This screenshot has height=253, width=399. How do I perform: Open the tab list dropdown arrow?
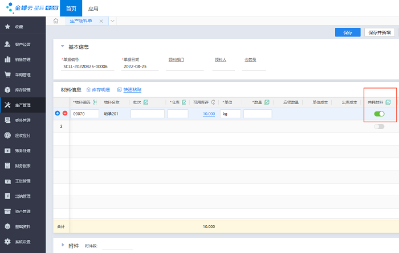[x=112, y=21]
